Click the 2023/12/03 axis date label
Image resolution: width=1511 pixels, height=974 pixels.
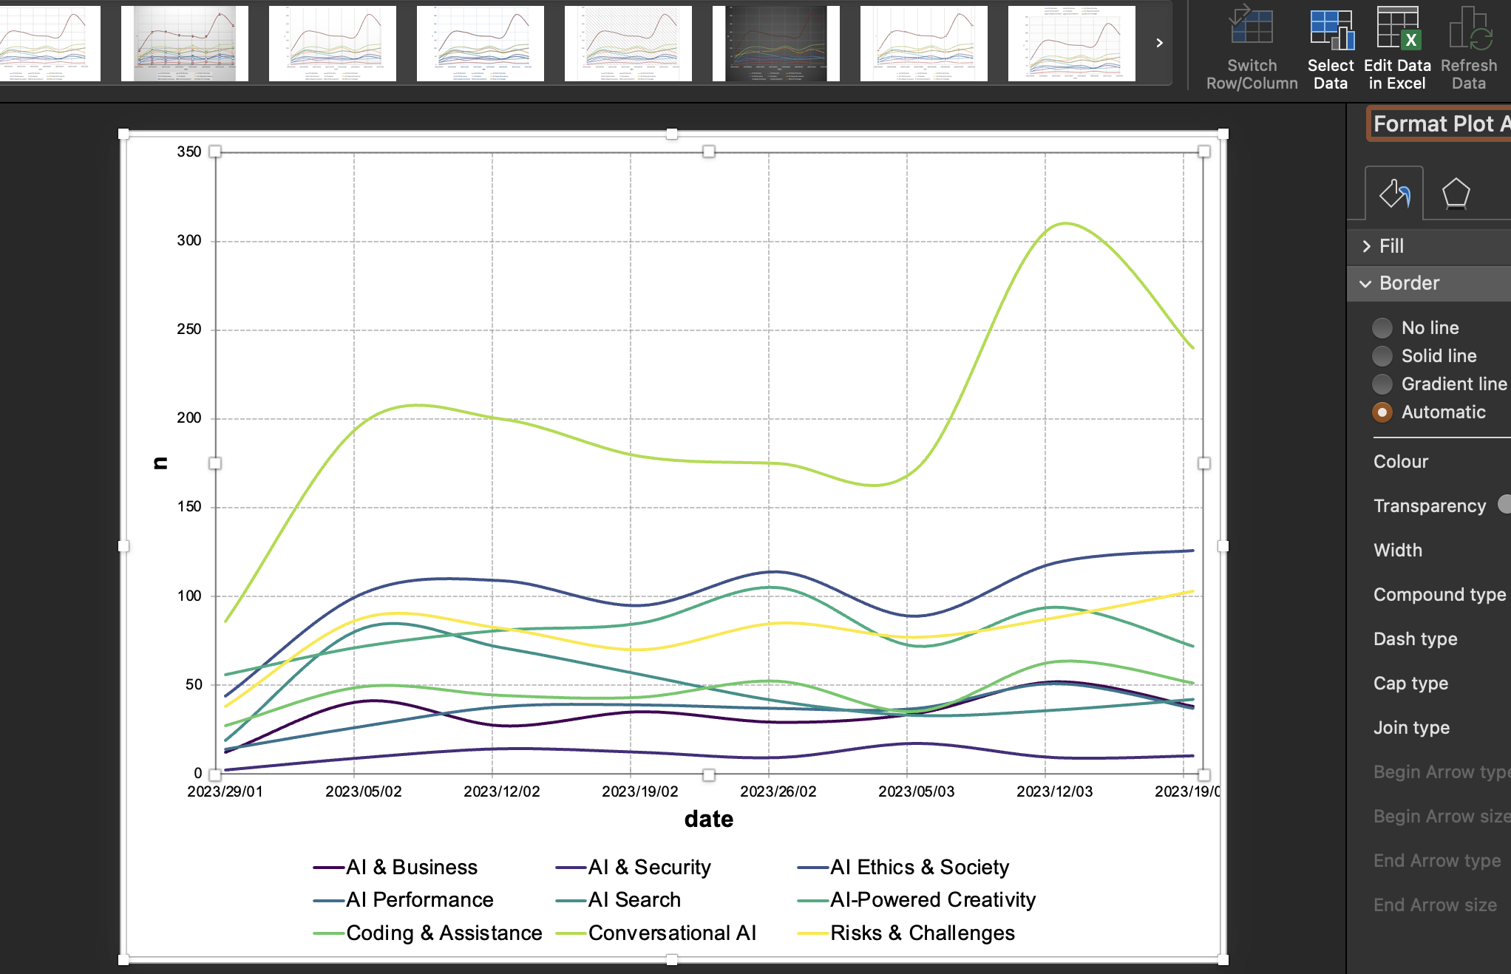[1055, 791]
